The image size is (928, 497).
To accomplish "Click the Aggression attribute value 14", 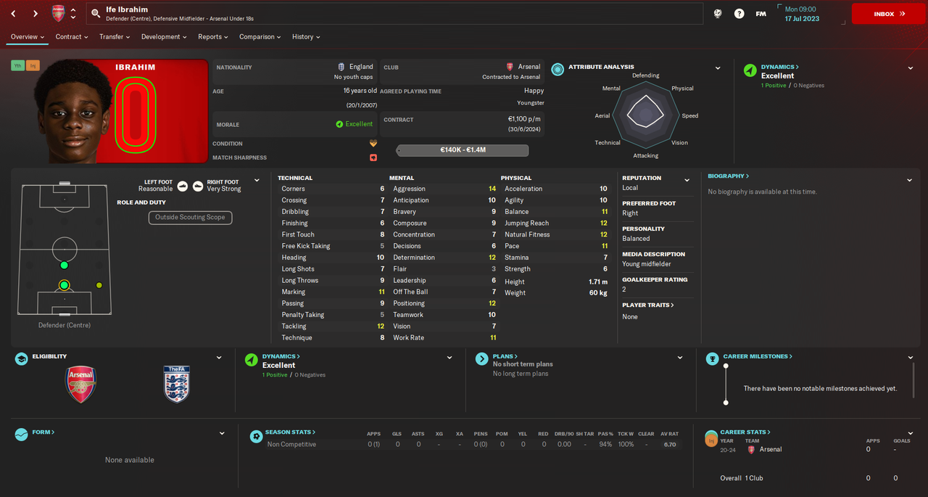I will pyautogui.click(x=492, y=189).
